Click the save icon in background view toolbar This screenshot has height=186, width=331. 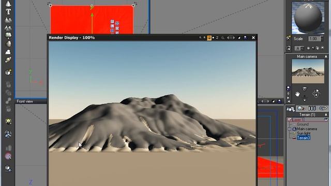[279, 101]
